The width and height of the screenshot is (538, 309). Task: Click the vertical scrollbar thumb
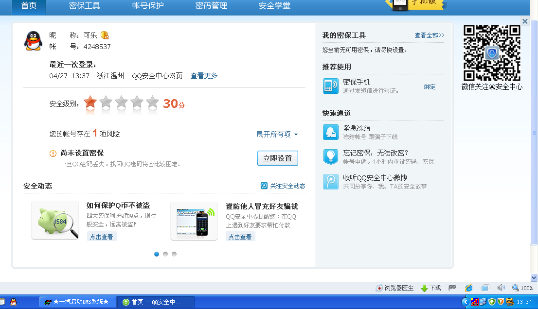pyautogui.click(x=534, y=133)
